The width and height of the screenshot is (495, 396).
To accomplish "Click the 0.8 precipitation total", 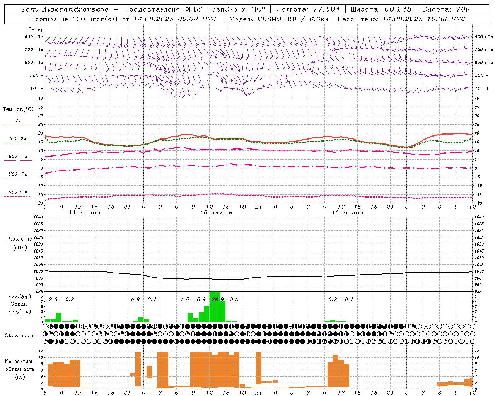I will 135,299.
